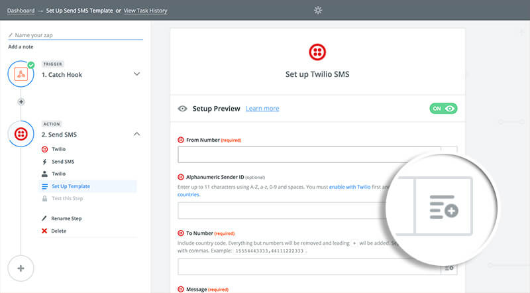
Task: Open enable with Twilio link
Action: click(350, 187)
